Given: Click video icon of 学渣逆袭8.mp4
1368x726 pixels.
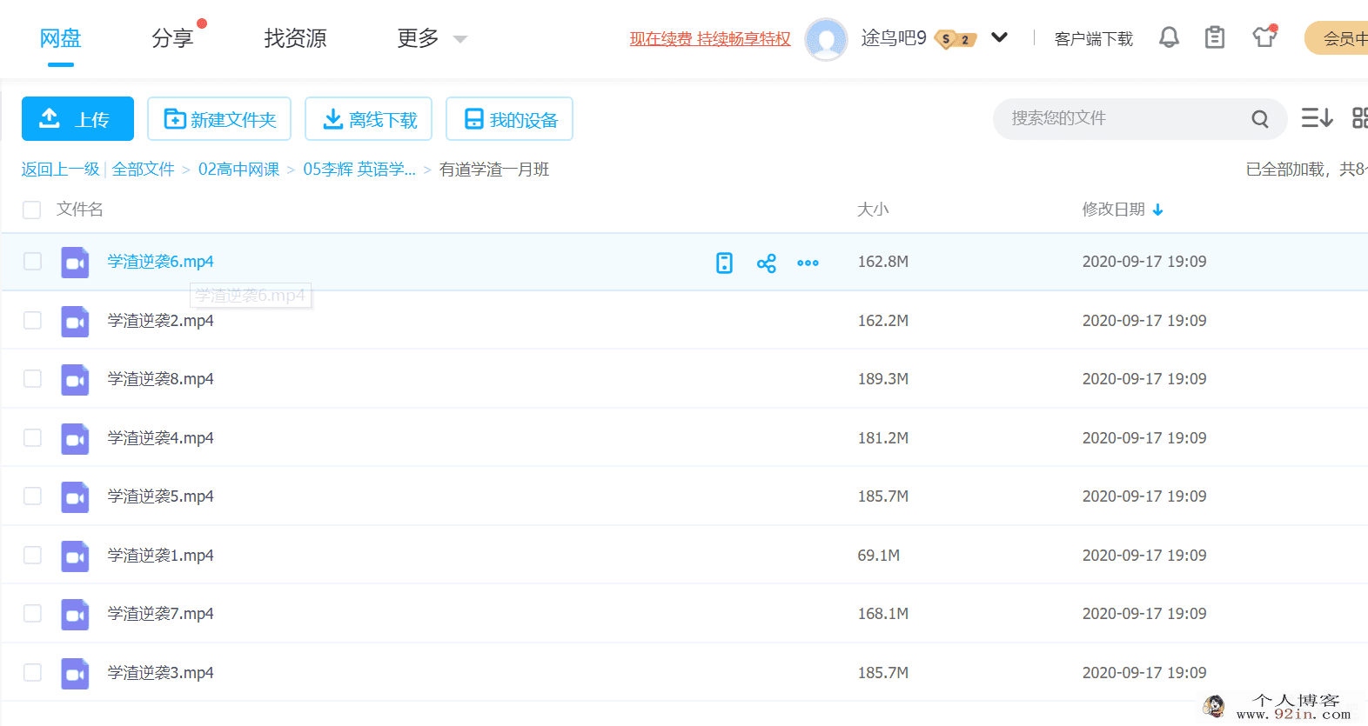Looking at the screenshot, I should pos(75,380).
